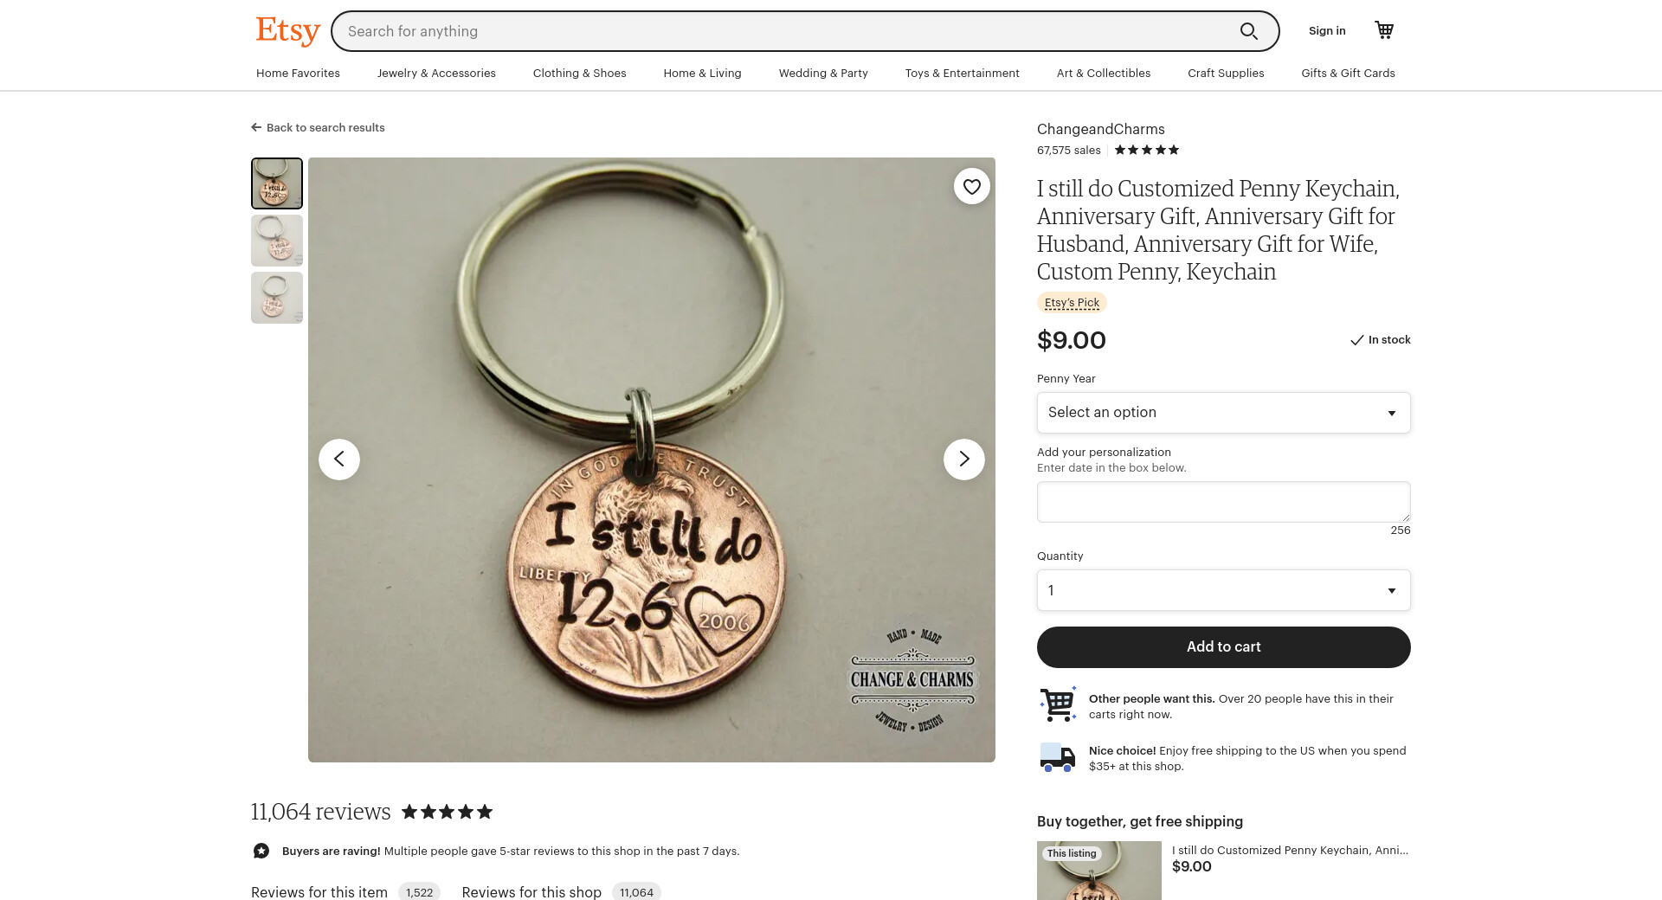Image resolution: width=1662 pixels, height=900 pixels.
Task: Show the next product image
Action: (964, 459)
